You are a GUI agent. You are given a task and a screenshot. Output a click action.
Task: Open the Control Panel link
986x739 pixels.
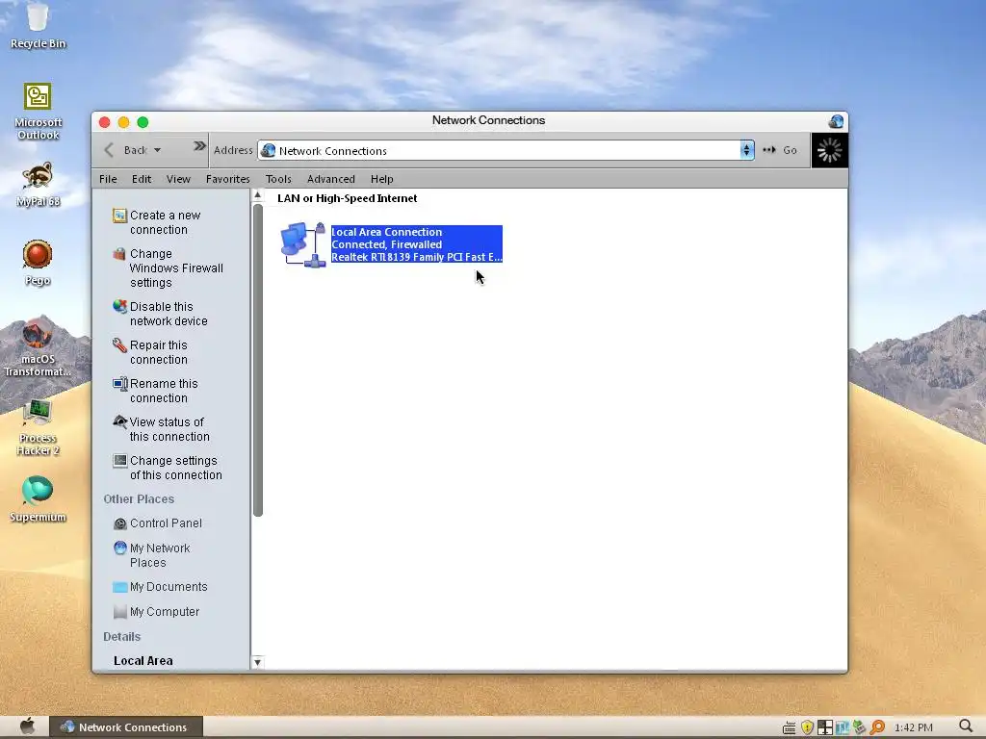(x=166, y=523)
